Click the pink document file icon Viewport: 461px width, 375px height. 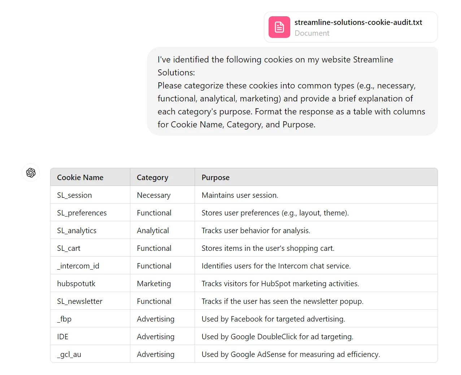coord(279,27)
